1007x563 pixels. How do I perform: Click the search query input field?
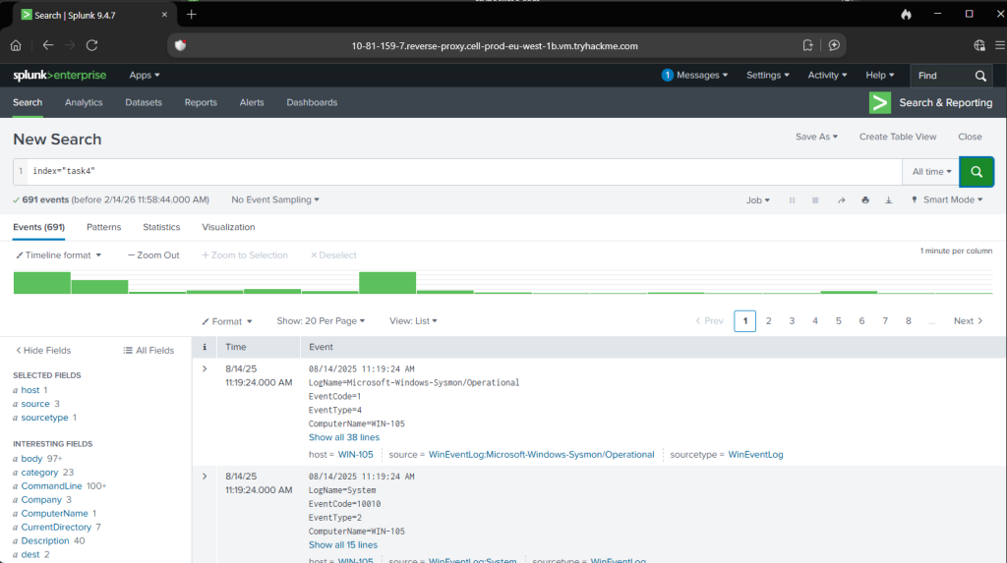click(x=462, y=171)
